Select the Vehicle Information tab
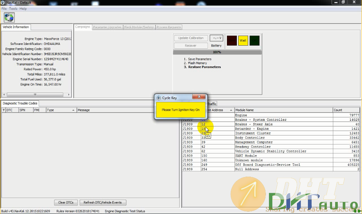Viewport: 362px width, 214px height. coord(16,27)
